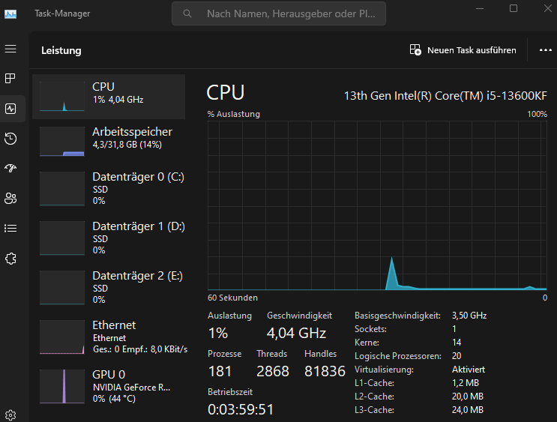The height and width of the screenshot is (422, 557).
Task: Click the Arbeitsspeicher mini graph thumbnail
Action: click(x=62, y=141)
